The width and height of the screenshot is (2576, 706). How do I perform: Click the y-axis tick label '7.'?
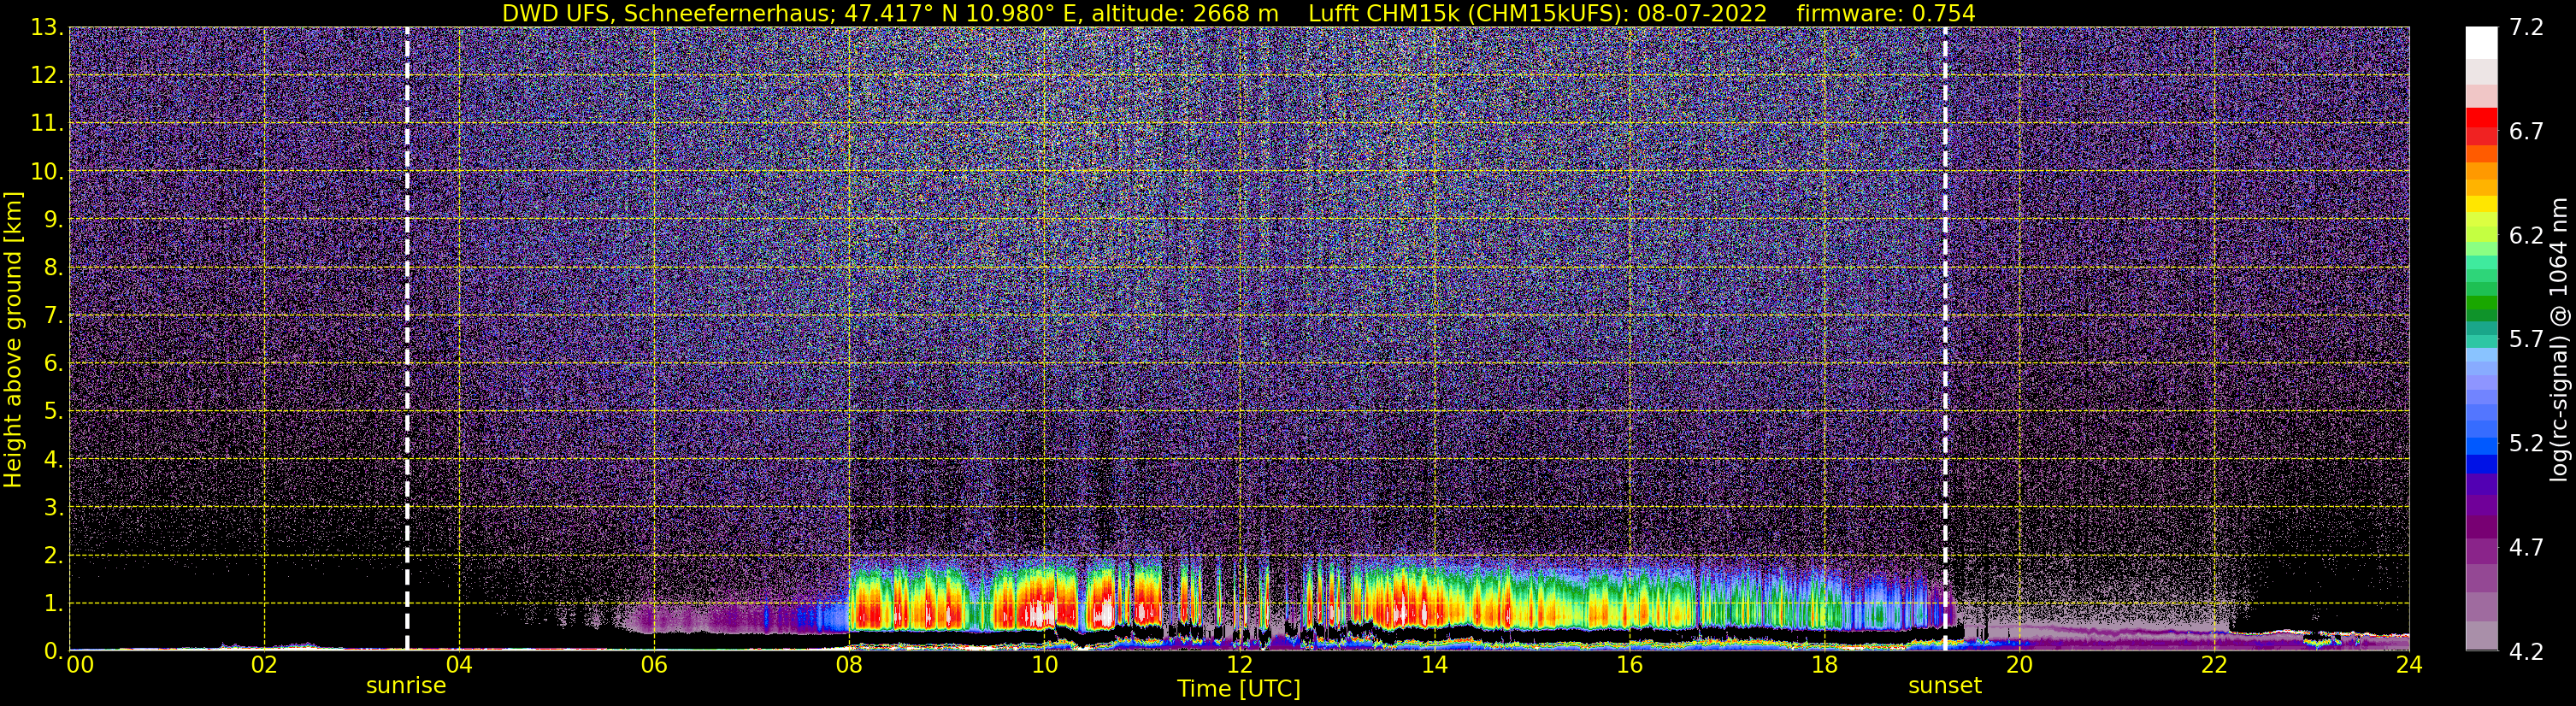point(54,316)
